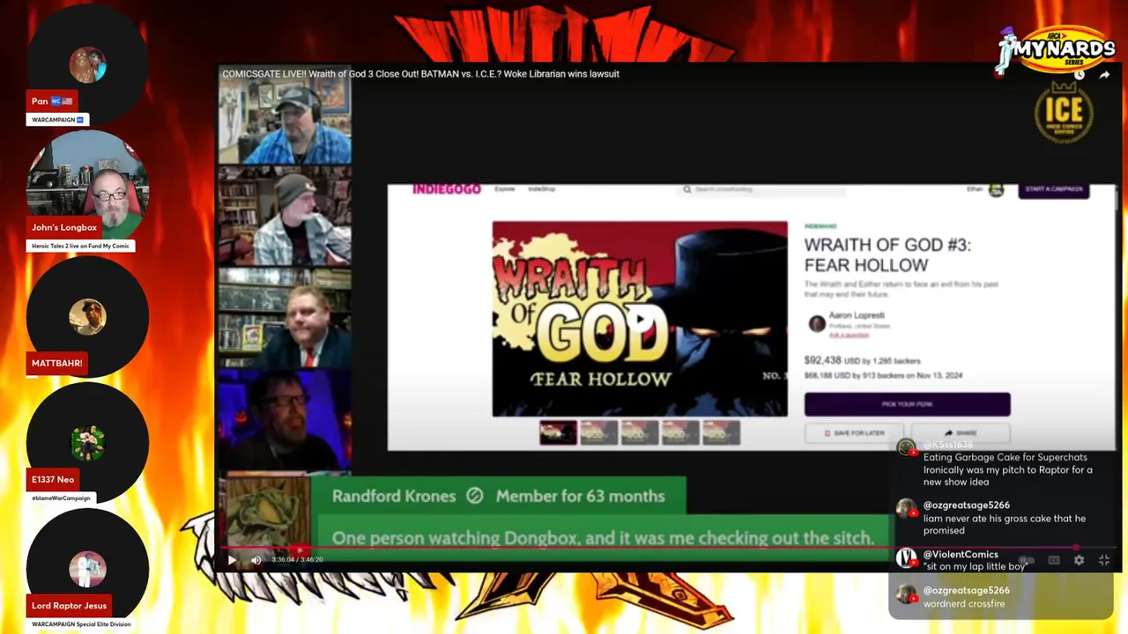Click the Randford Krones member name

[x=394, y=496]
